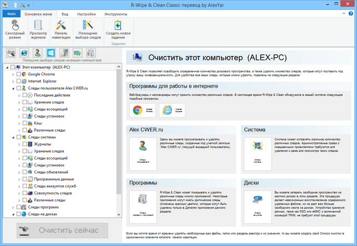Click the Очистить сейчас button
This screenshot has width=357, height=246.
(x=62, y=230)
